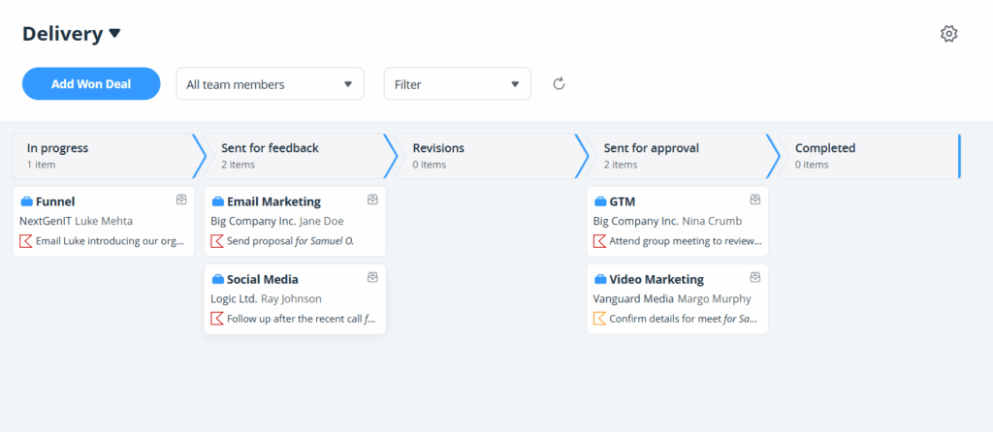
Task: Click the archive icon on Email Marketing card
Action: click(x=373, y=200)
